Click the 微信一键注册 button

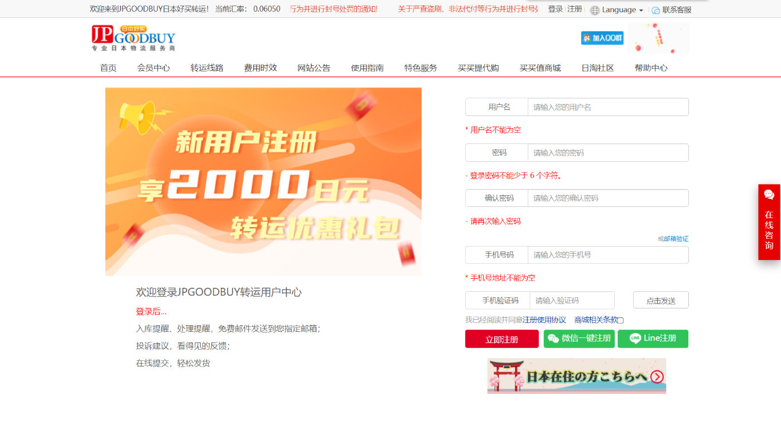(x=579, y=339)
